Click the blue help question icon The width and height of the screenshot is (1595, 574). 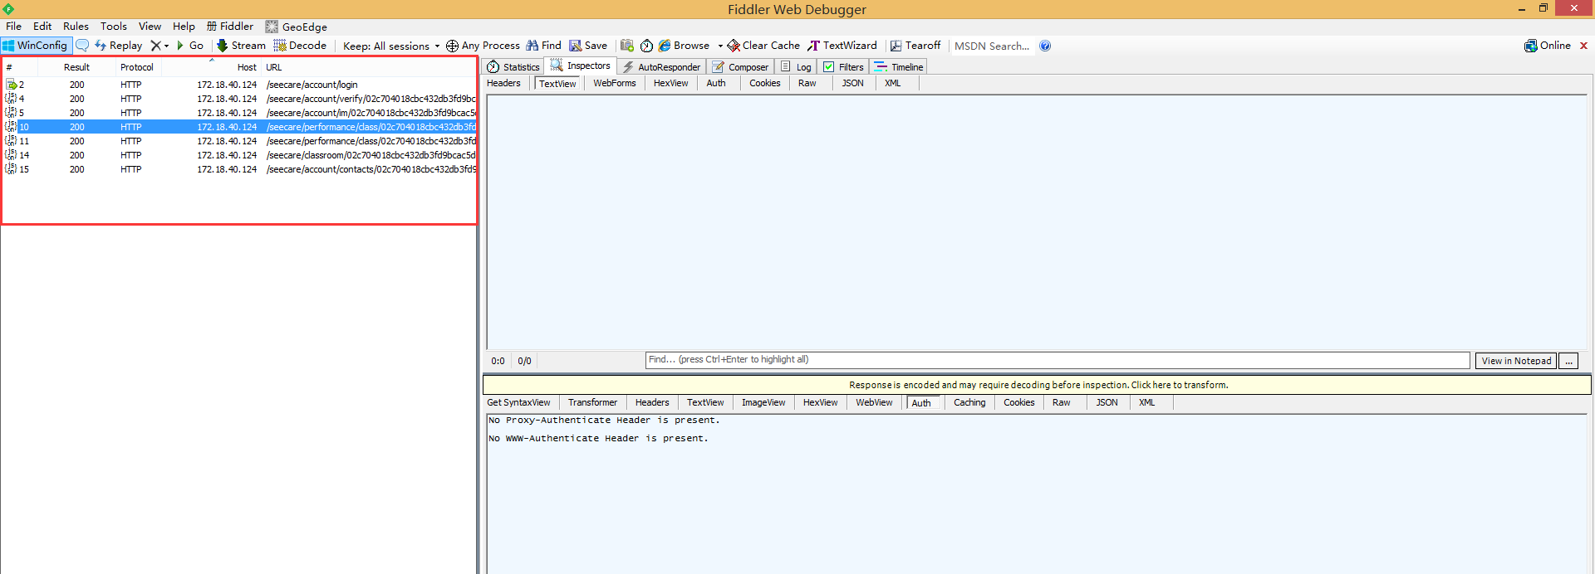click(x=1045, y=46)
